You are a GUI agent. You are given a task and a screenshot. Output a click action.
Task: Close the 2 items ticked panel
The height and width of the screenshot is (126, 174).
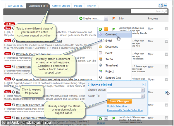point(144,85)
